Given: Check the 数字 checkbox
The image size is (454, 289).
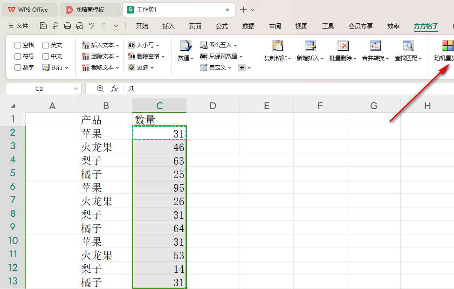Looking at the screenshot, I should click(x=18, y=68).
